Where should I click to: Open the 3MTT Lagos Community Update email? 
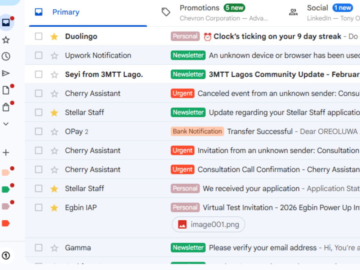point(284,75)
